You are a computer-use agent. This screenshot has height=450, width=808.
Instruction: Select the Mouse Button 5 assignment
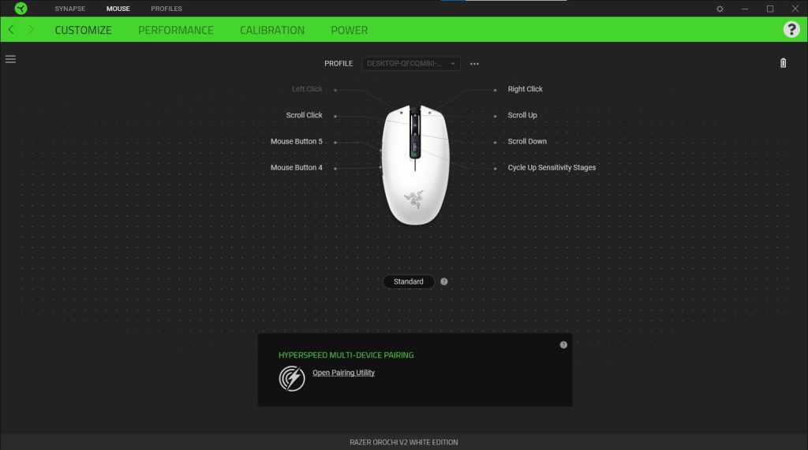(297, 142)
